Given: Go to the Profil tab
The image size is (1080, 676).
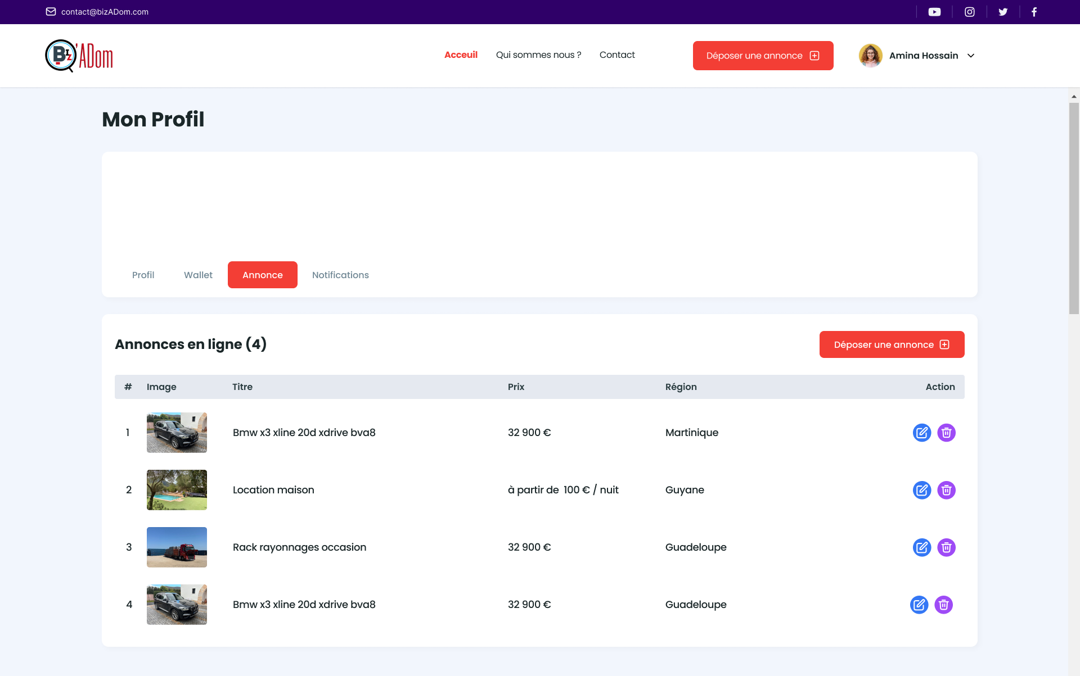Looking at the screenshot, I should [x=143, y=275].
